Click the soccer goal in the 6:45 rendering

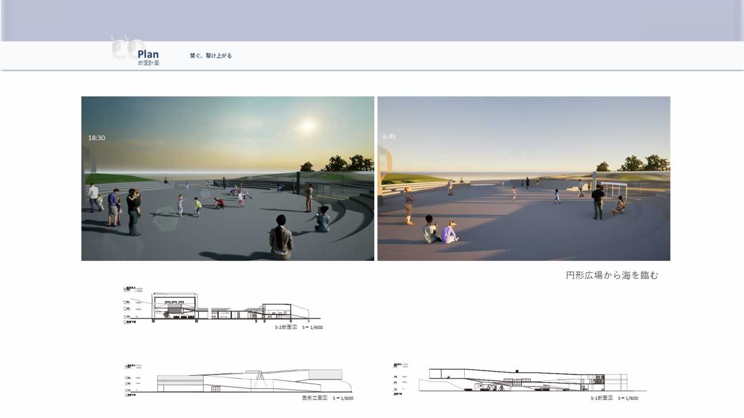click(613, 190)
